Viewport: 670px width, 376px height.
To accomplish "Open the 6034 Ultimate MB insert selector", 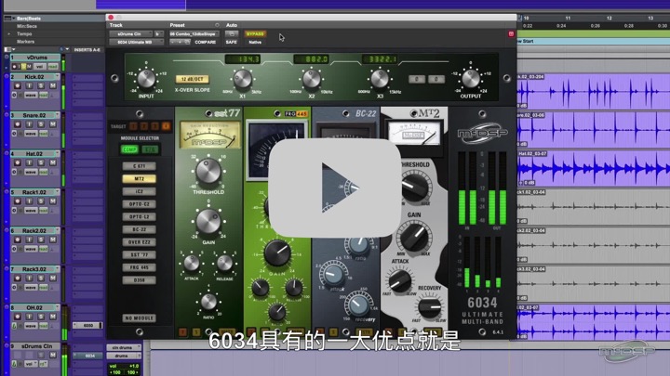I will tap(136, 42).
